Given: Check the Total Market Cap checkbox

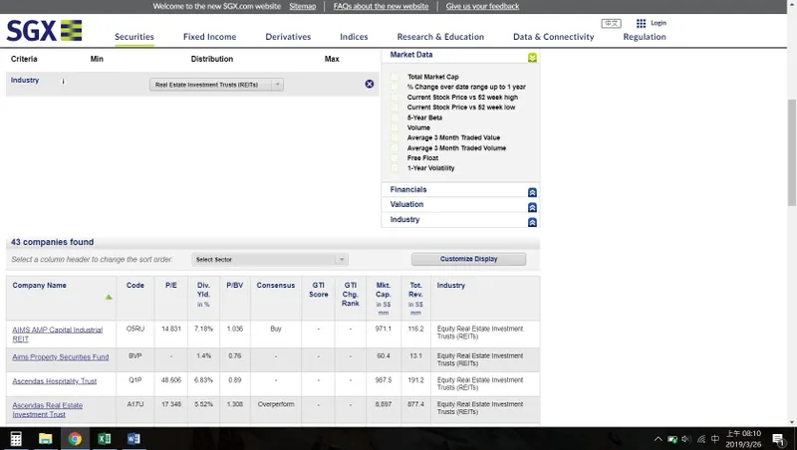Looking at the screenshot, I should pos(395,77).
